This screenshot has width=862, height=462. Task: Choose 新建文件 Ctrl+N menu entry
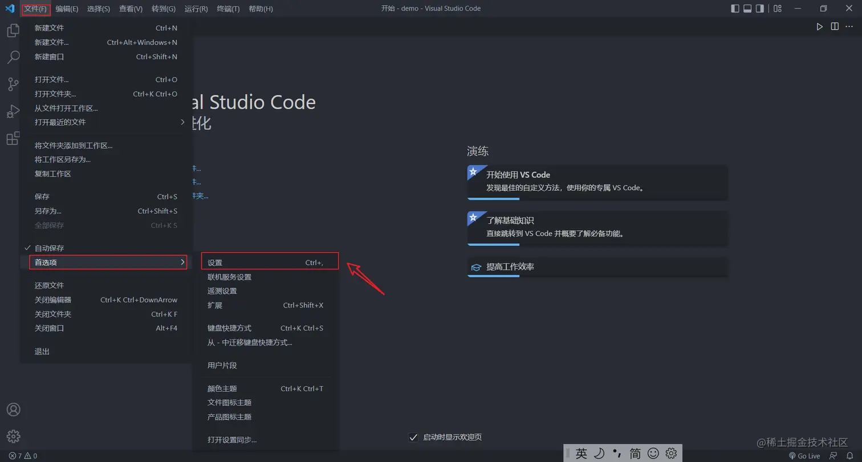107,28
